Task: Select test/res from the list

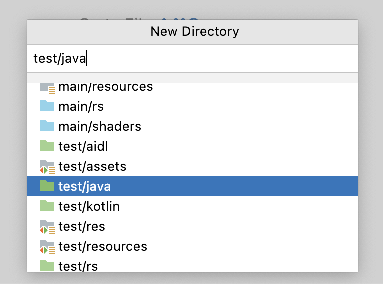Action: (x=81, y=226)
